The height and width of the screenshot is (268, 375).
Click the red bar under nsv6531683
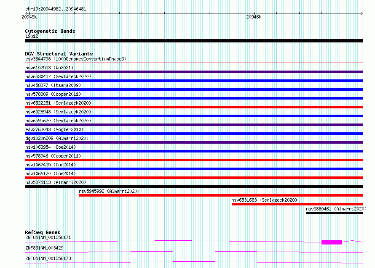(297, 204)
